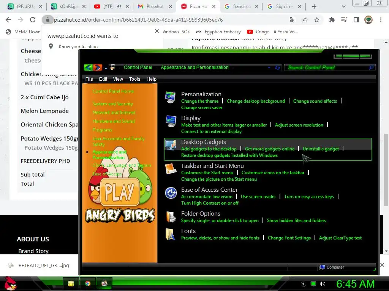
Task: Open Hardware and Sound in sidebar
Action: (114, 121)
